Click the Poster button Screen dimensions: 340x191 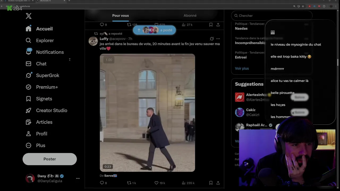pos(50,159)
